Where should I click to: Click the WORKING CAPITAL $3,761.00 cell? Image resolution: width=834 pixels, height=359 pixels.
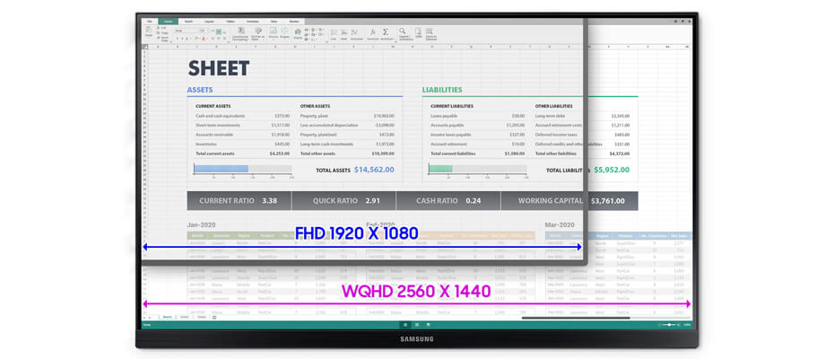pyautogui.click(x=569, y=201)
